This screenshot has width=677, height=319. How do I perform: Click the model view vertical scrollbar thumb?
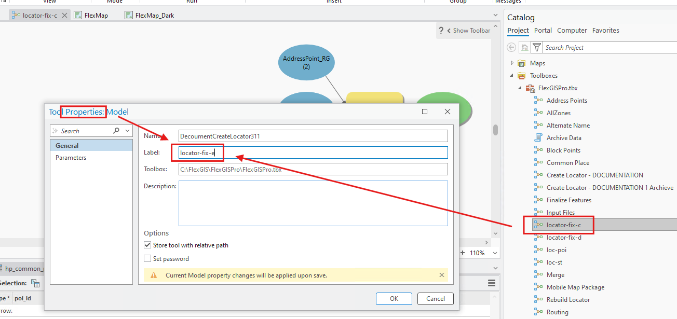[x=496, y=130]
